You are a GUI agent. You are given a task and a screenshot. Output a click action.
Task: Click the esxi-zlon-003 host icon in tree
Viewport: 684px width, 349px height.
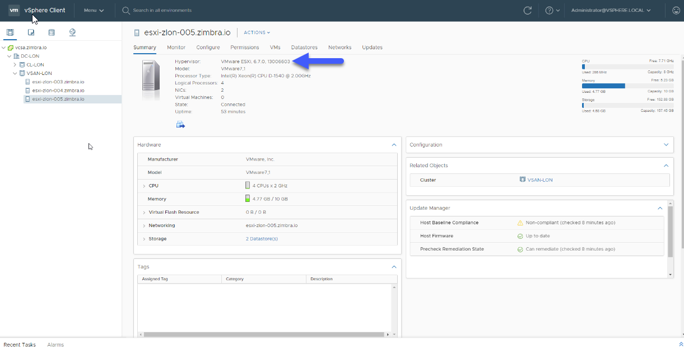tap(28, 82)
